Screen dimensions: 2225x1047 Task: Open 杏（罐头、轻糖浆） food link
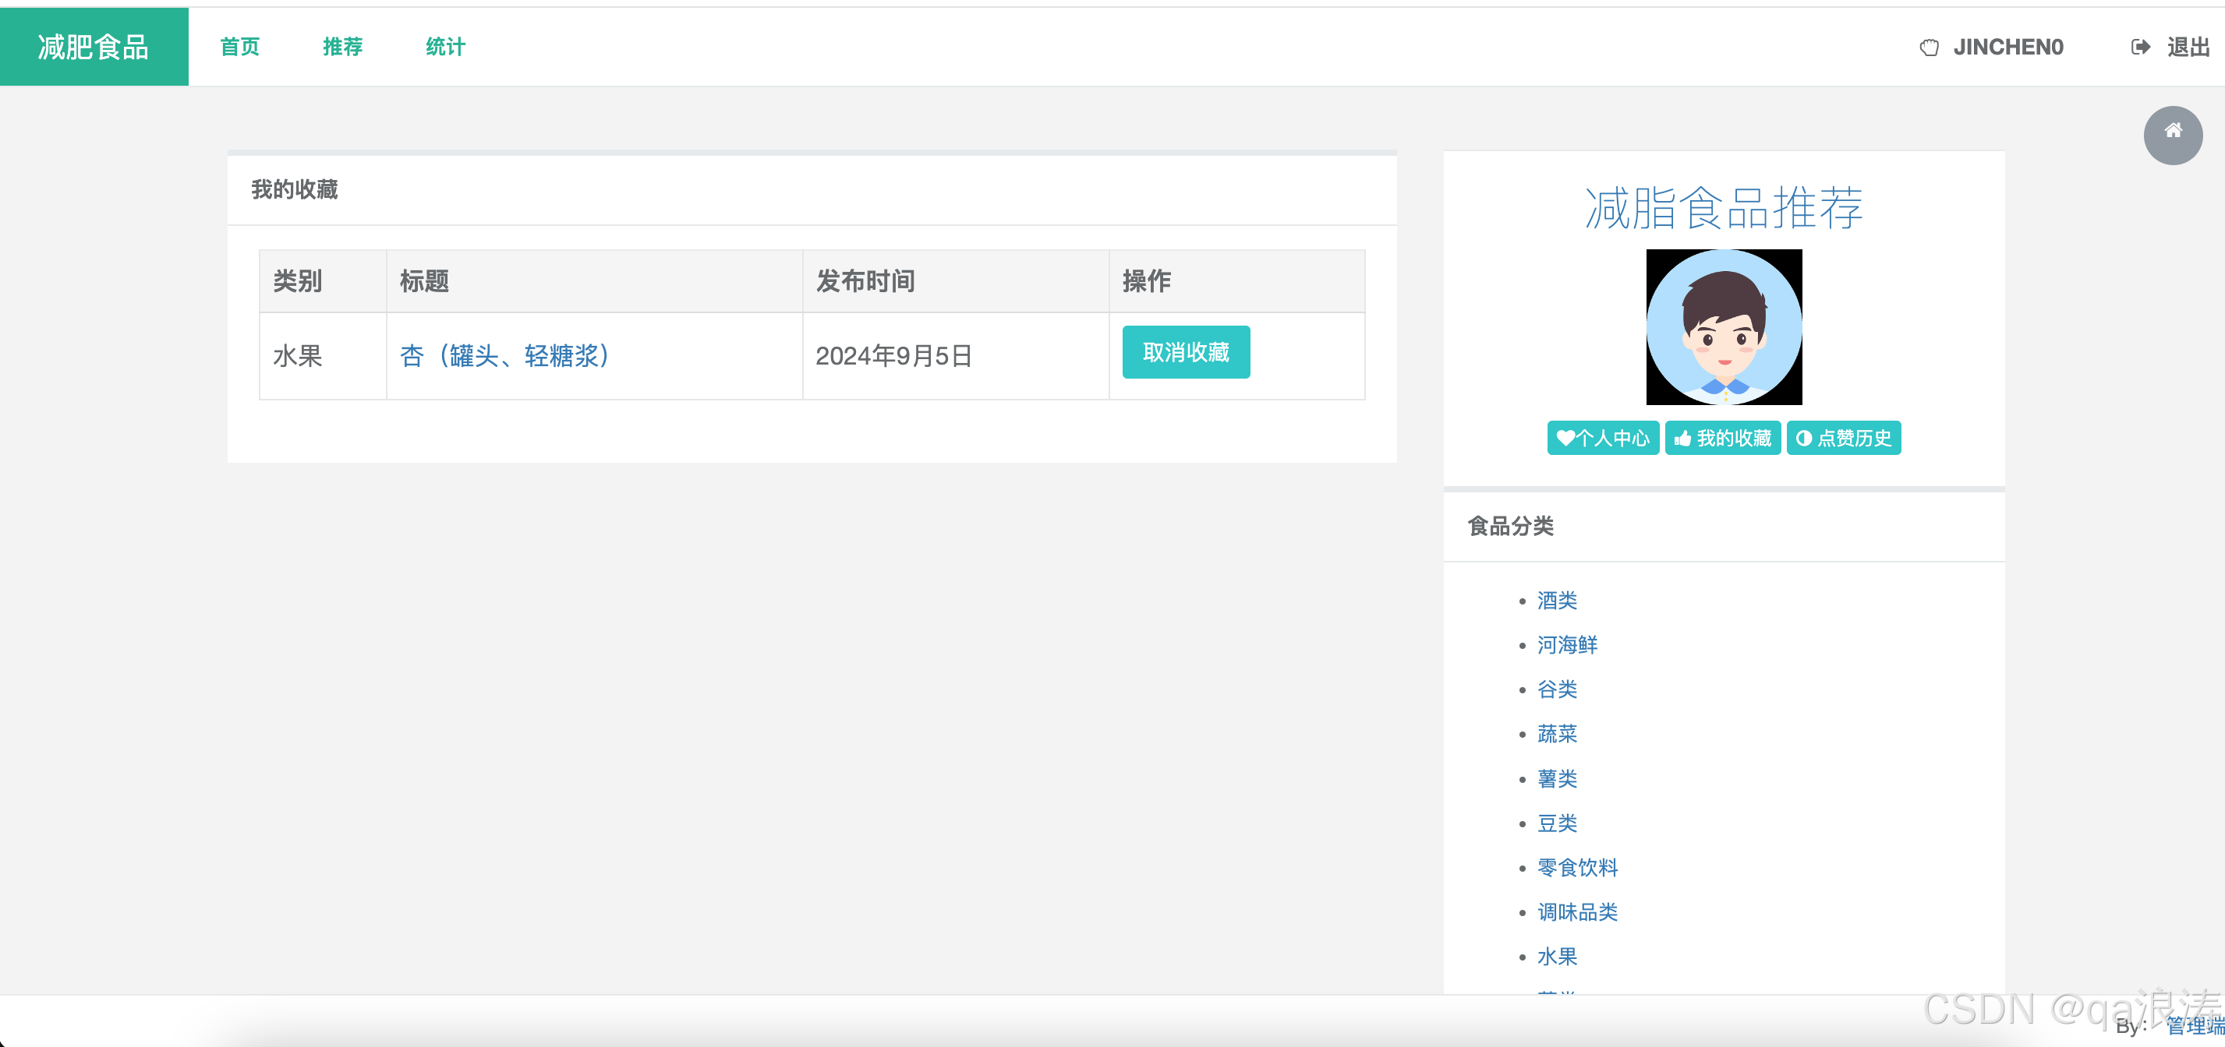pos(504,355)
